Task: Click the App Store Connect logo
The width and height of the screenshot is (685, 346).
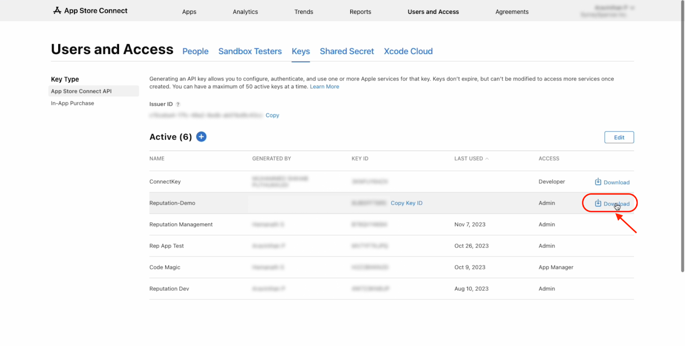Action: 90,11
